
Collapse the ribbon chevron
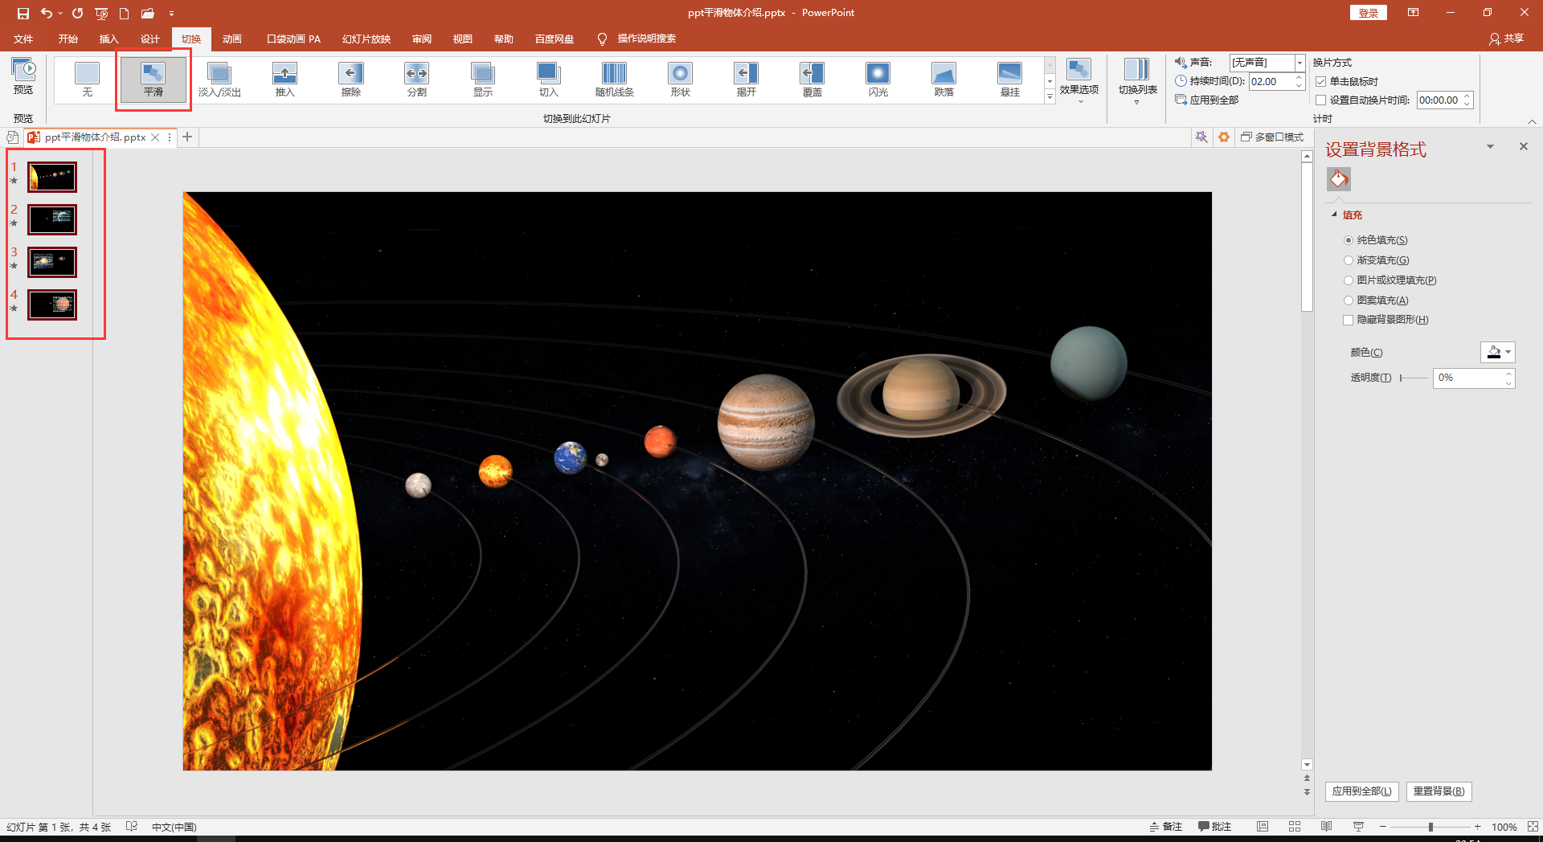click(x=1532, y=121)
